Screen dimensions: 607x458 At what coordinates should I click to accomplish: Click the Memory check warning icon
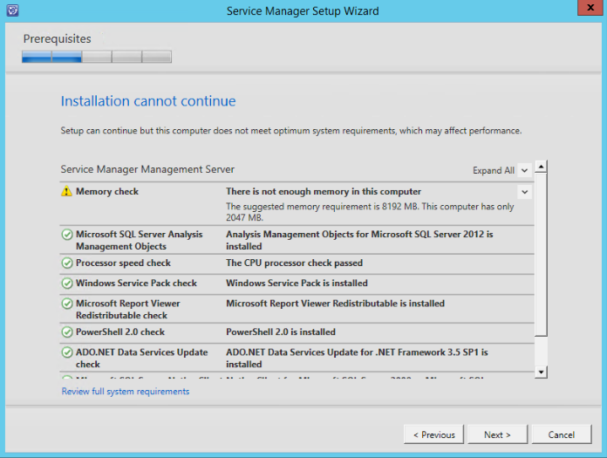(67, 192)
